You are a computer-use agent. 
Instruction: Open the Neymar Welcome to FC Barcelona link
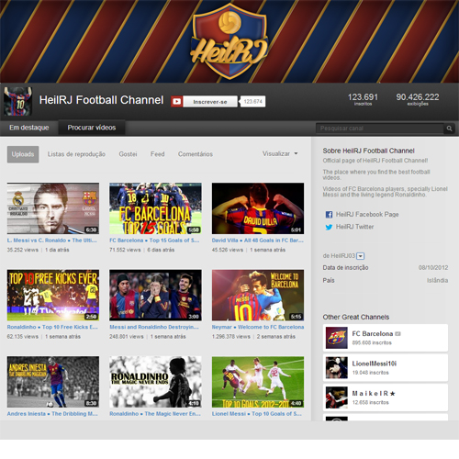258,327
